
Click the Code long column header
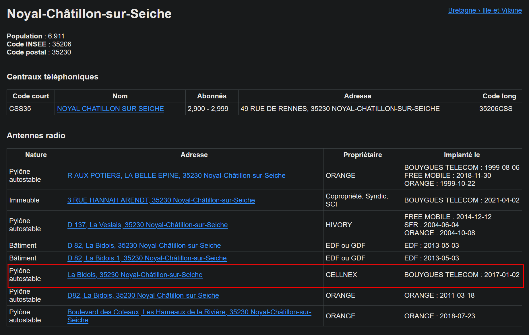click(x=499, y=96)
